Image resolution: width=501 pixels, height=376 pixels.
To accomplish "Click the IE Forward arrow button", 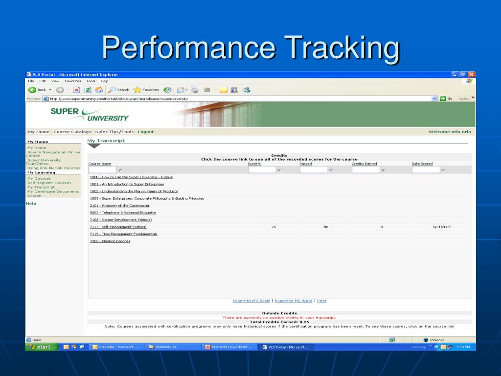I will pyautogui.click(x=60, y=90).
